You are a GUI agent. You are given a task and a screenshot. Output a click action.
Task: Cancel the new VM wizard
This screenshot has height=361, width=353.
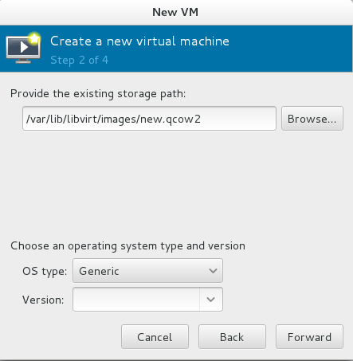point(155,337)
